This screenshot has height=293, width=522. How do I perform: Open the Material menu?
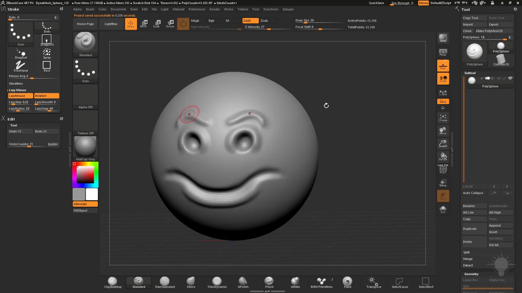(x=179, y=9)
